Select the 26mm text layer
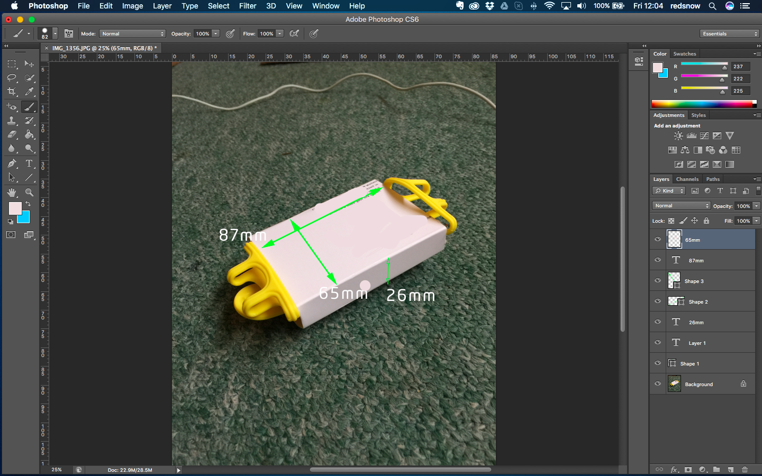The height and width of the screenshot is (476, 762). (x=696, y=323)
